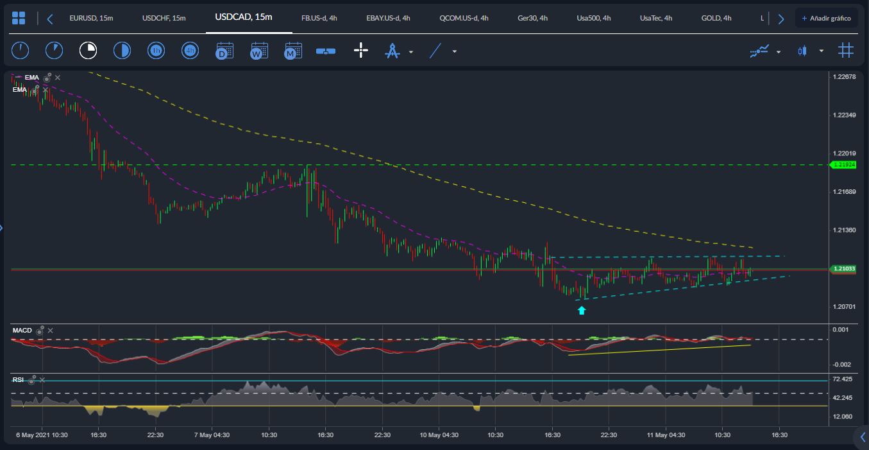Switch to the 1h timeframe
Viewport: 869px width, 450px height.
pyautogui.click(x=156, y=50)
